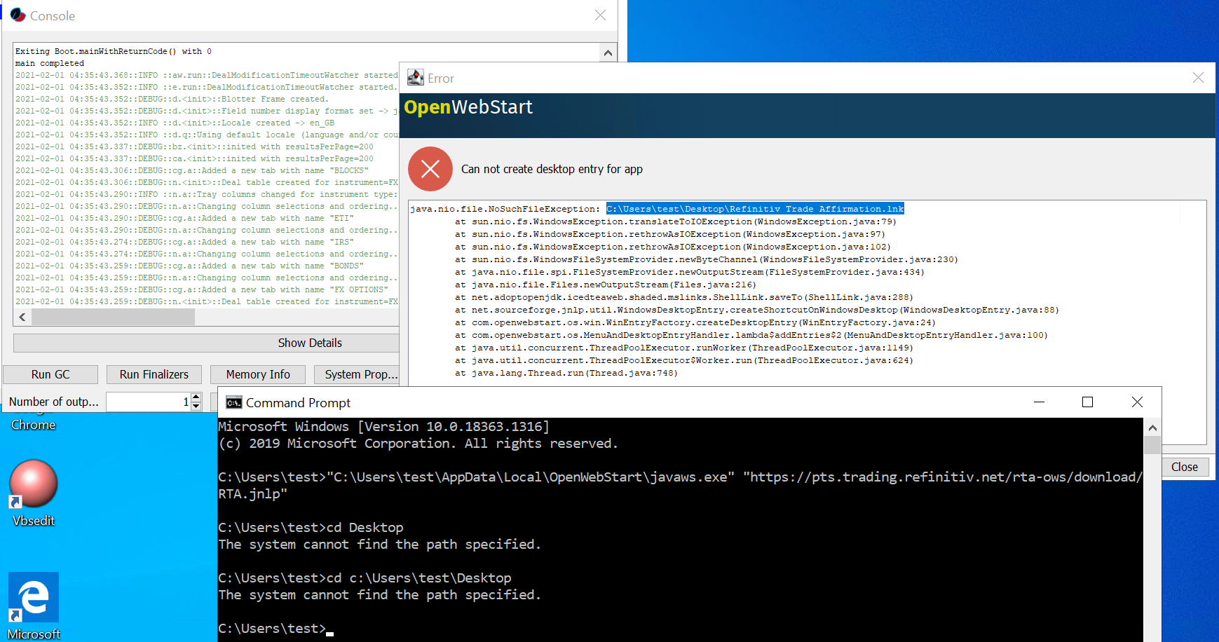Viewport: 1219px width, 642px height.
Task: Click the OpenWebStart logo in the dialog header
Action: click(468, 107)
